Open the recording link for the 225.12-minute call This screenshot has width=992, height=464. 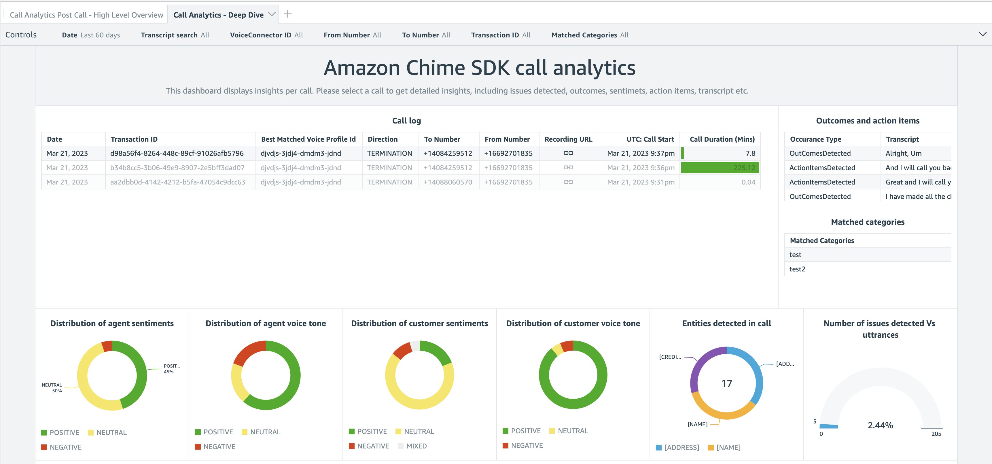point(568,168)
